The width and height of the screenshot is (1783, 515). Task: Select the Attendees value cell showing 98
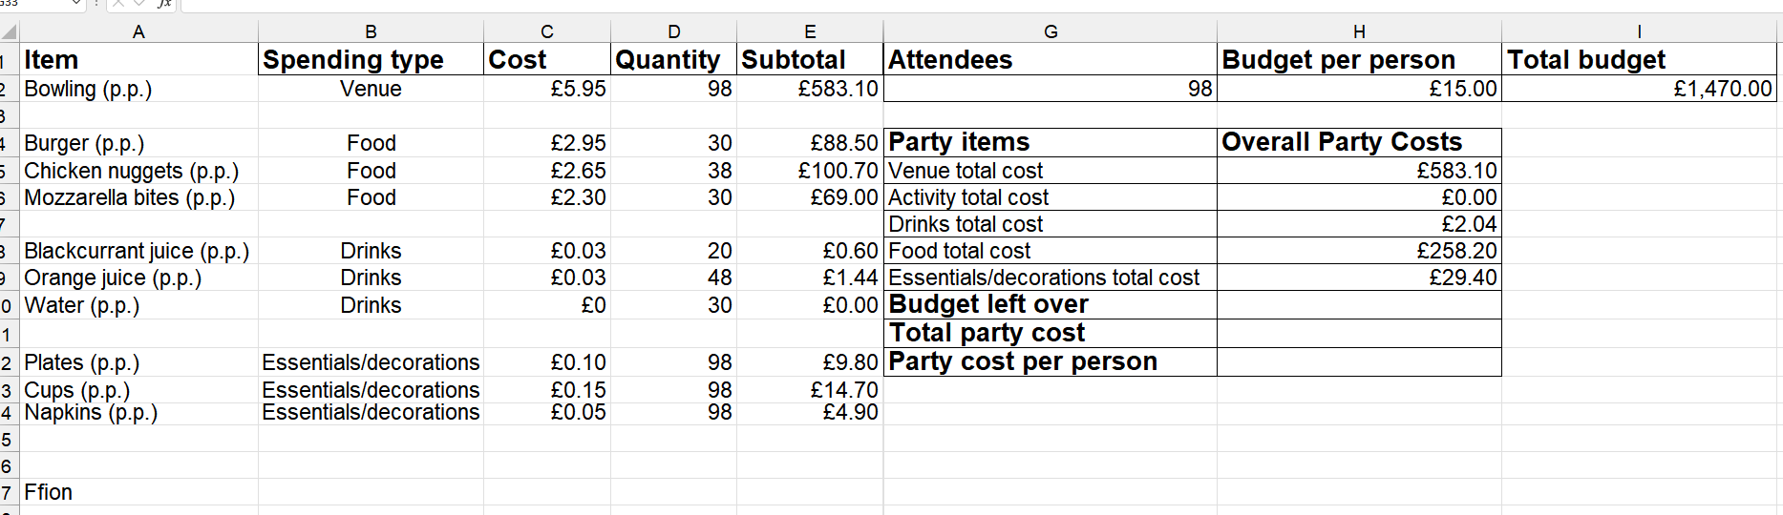(1051, 89)
